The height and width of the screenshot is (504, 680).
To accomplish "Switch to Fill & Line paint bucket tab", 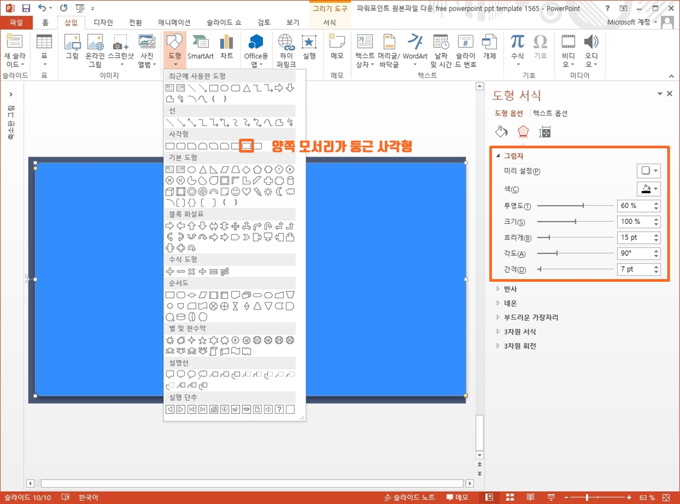I will [501, 132].
